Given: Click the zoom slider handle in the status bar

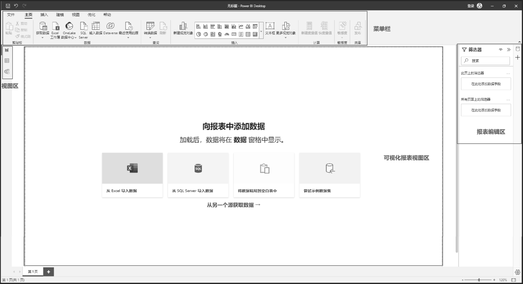Looking at the screenshot, I should (x=479, y=280).
